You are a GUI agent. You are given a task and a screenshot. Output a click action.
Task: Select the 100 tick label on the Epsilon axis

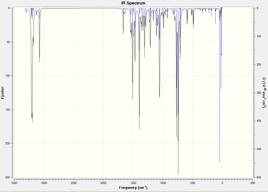[x=7, y=76]
